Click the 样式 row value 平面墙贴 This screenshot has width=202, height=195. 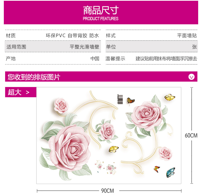click(187, 36)
